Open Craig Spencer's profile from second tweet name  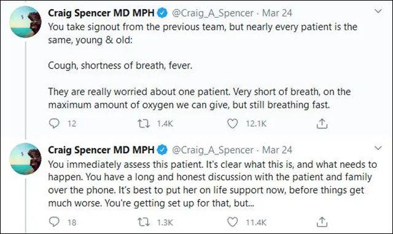[x=101, y=149]
